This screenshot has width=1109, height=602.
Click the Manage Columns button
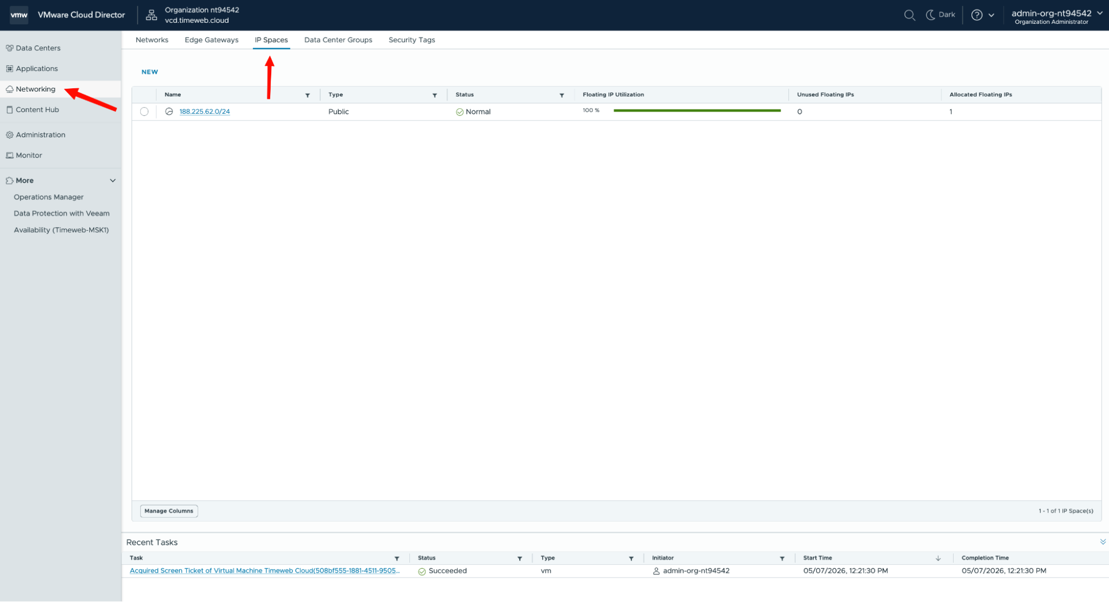[169, 511]
